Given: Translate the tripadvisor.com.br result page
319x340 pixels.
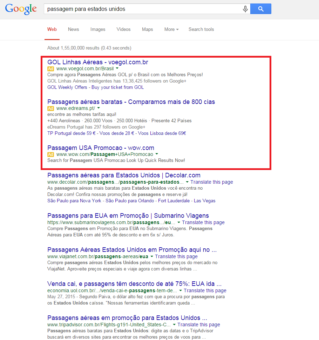Looking at the screenshot, I should pos(199,325).
